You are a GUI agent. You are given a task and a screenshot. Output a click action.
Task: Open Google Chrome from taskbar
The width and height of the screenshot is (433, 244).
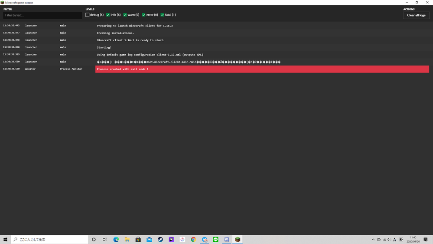pyautogui.click(x=193, y=240)
